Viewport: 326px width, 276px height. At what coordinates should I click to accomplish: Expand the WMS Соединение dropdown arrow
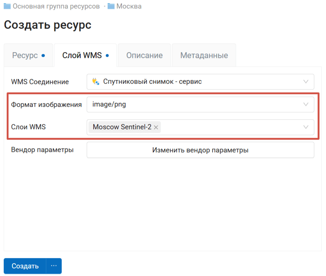point(306,81)
